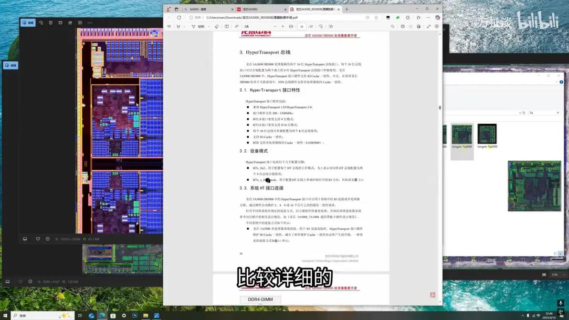Enter PDF full screen mode
This screenshot has height=320, width=569.
[x=429, y=26]
